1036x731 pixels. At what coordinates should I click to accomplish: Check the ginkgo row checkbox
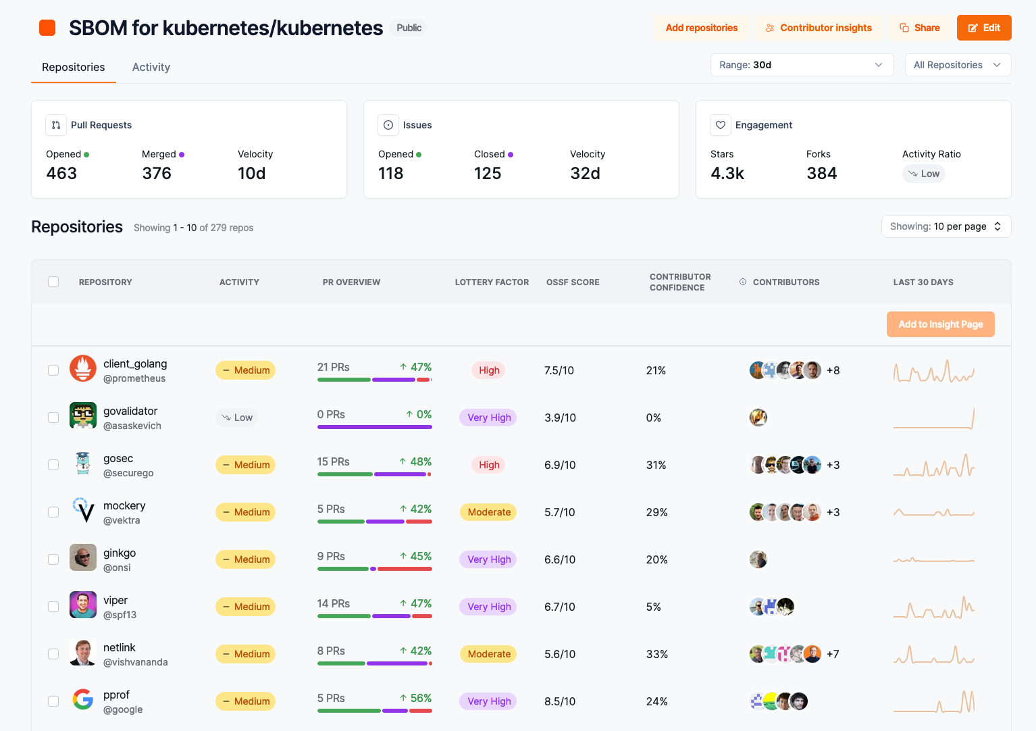pyautogui.click(x=53, y=559)
